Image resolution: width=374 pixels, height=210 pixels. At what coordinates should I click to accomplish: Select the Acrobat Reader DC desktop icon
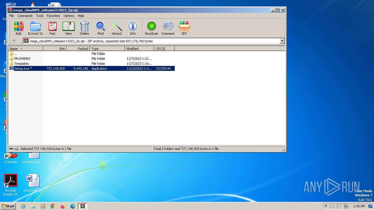(x=11, y=185)
